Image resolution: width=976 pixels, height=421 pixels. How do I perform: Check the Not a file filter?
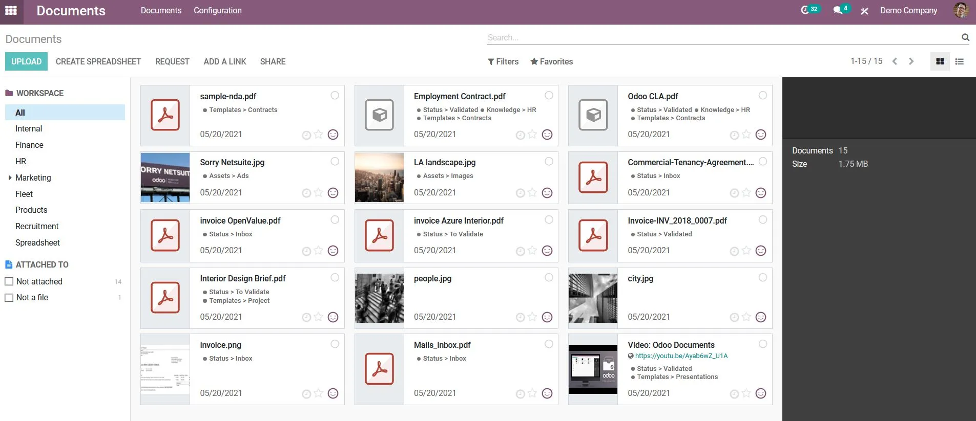9,297
